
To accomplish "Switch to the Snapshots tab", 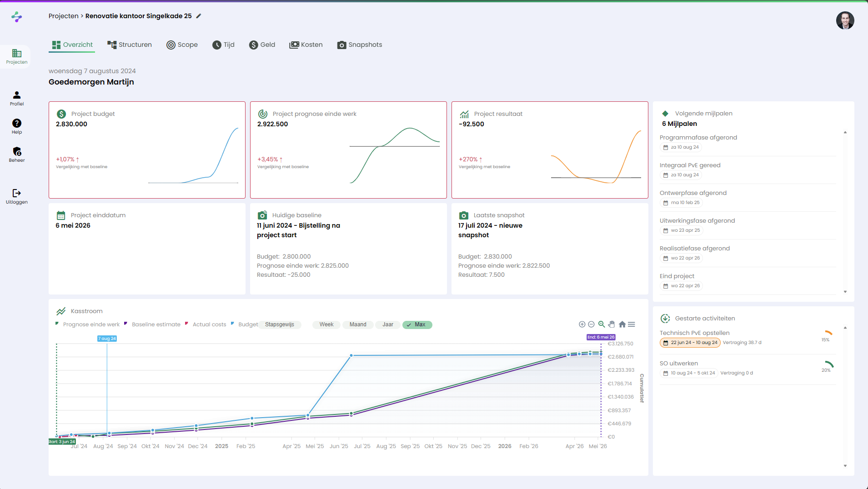I will point(360,45).
